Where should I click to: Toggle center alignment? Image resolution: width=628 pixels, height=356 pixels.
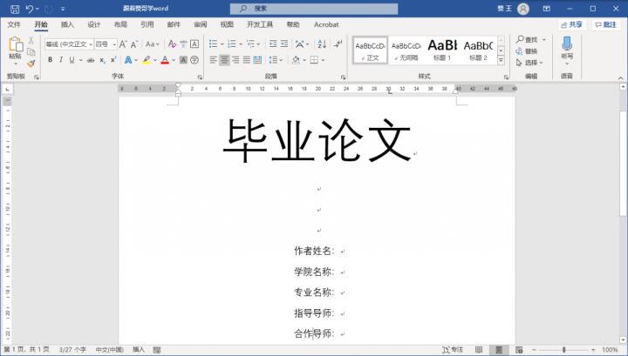tap(224, 60)
